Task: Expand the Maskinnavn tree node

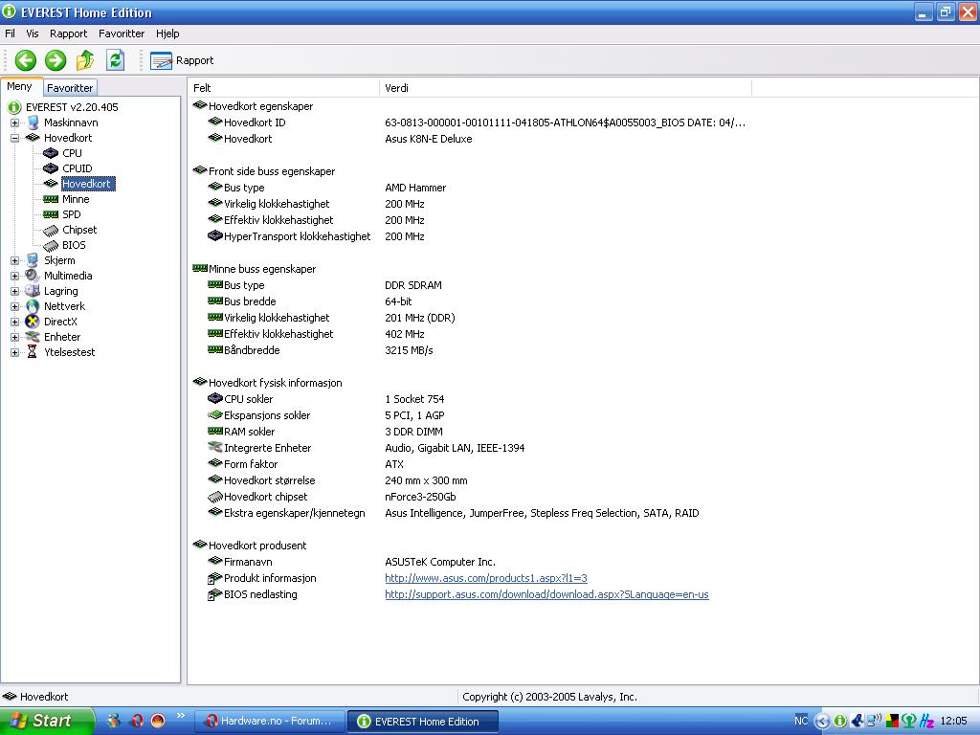Action: 14,122
